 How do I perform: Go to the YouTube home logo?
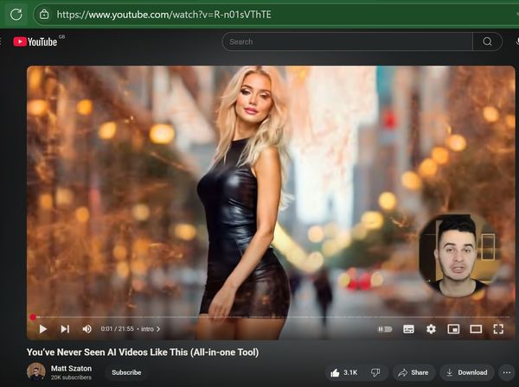(35, 41)
